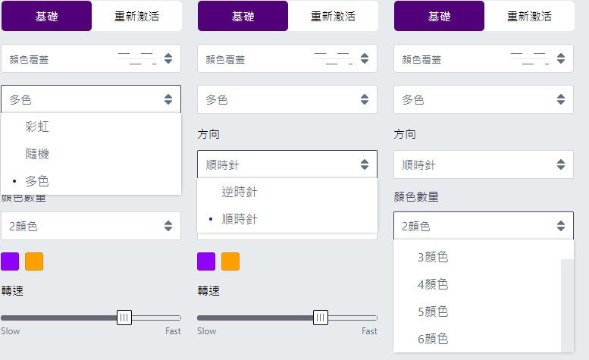This screenshot has height=360, width=589.
Task: Open 順時針 direction dropdown in right panel
Action: click(484, 164)
